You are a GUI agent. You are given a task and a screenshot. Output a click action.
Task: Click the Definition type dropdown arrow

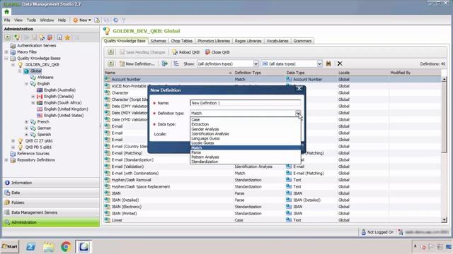tap(297, 113)
